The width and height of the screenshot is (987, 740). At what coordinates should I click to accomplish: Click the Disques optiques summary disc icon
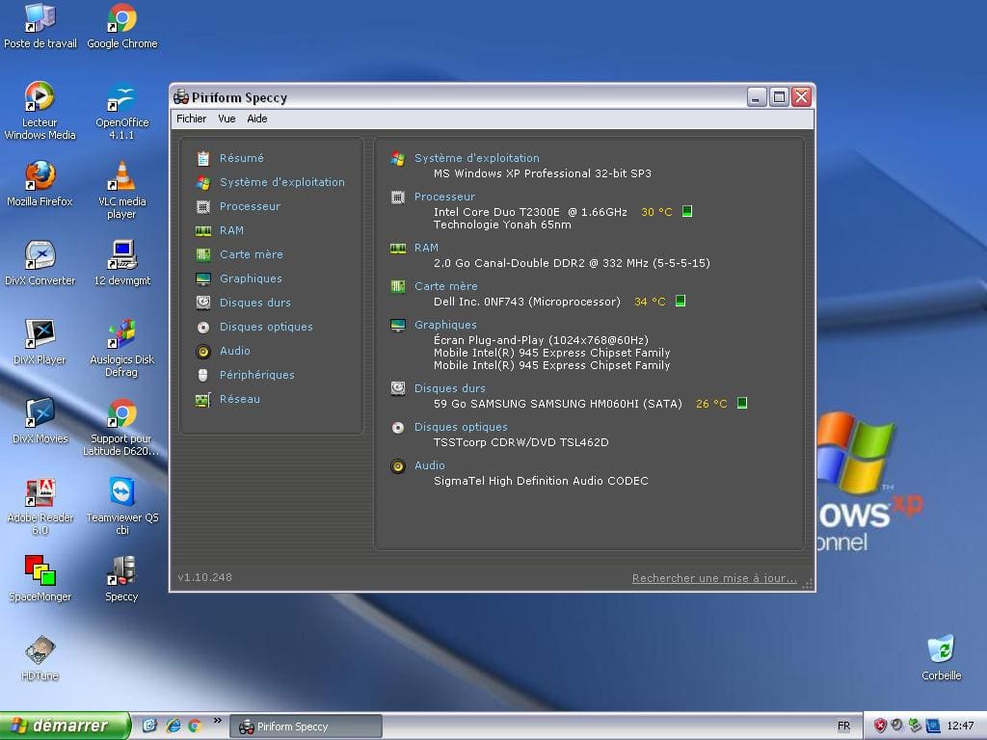tap(398, 428)
